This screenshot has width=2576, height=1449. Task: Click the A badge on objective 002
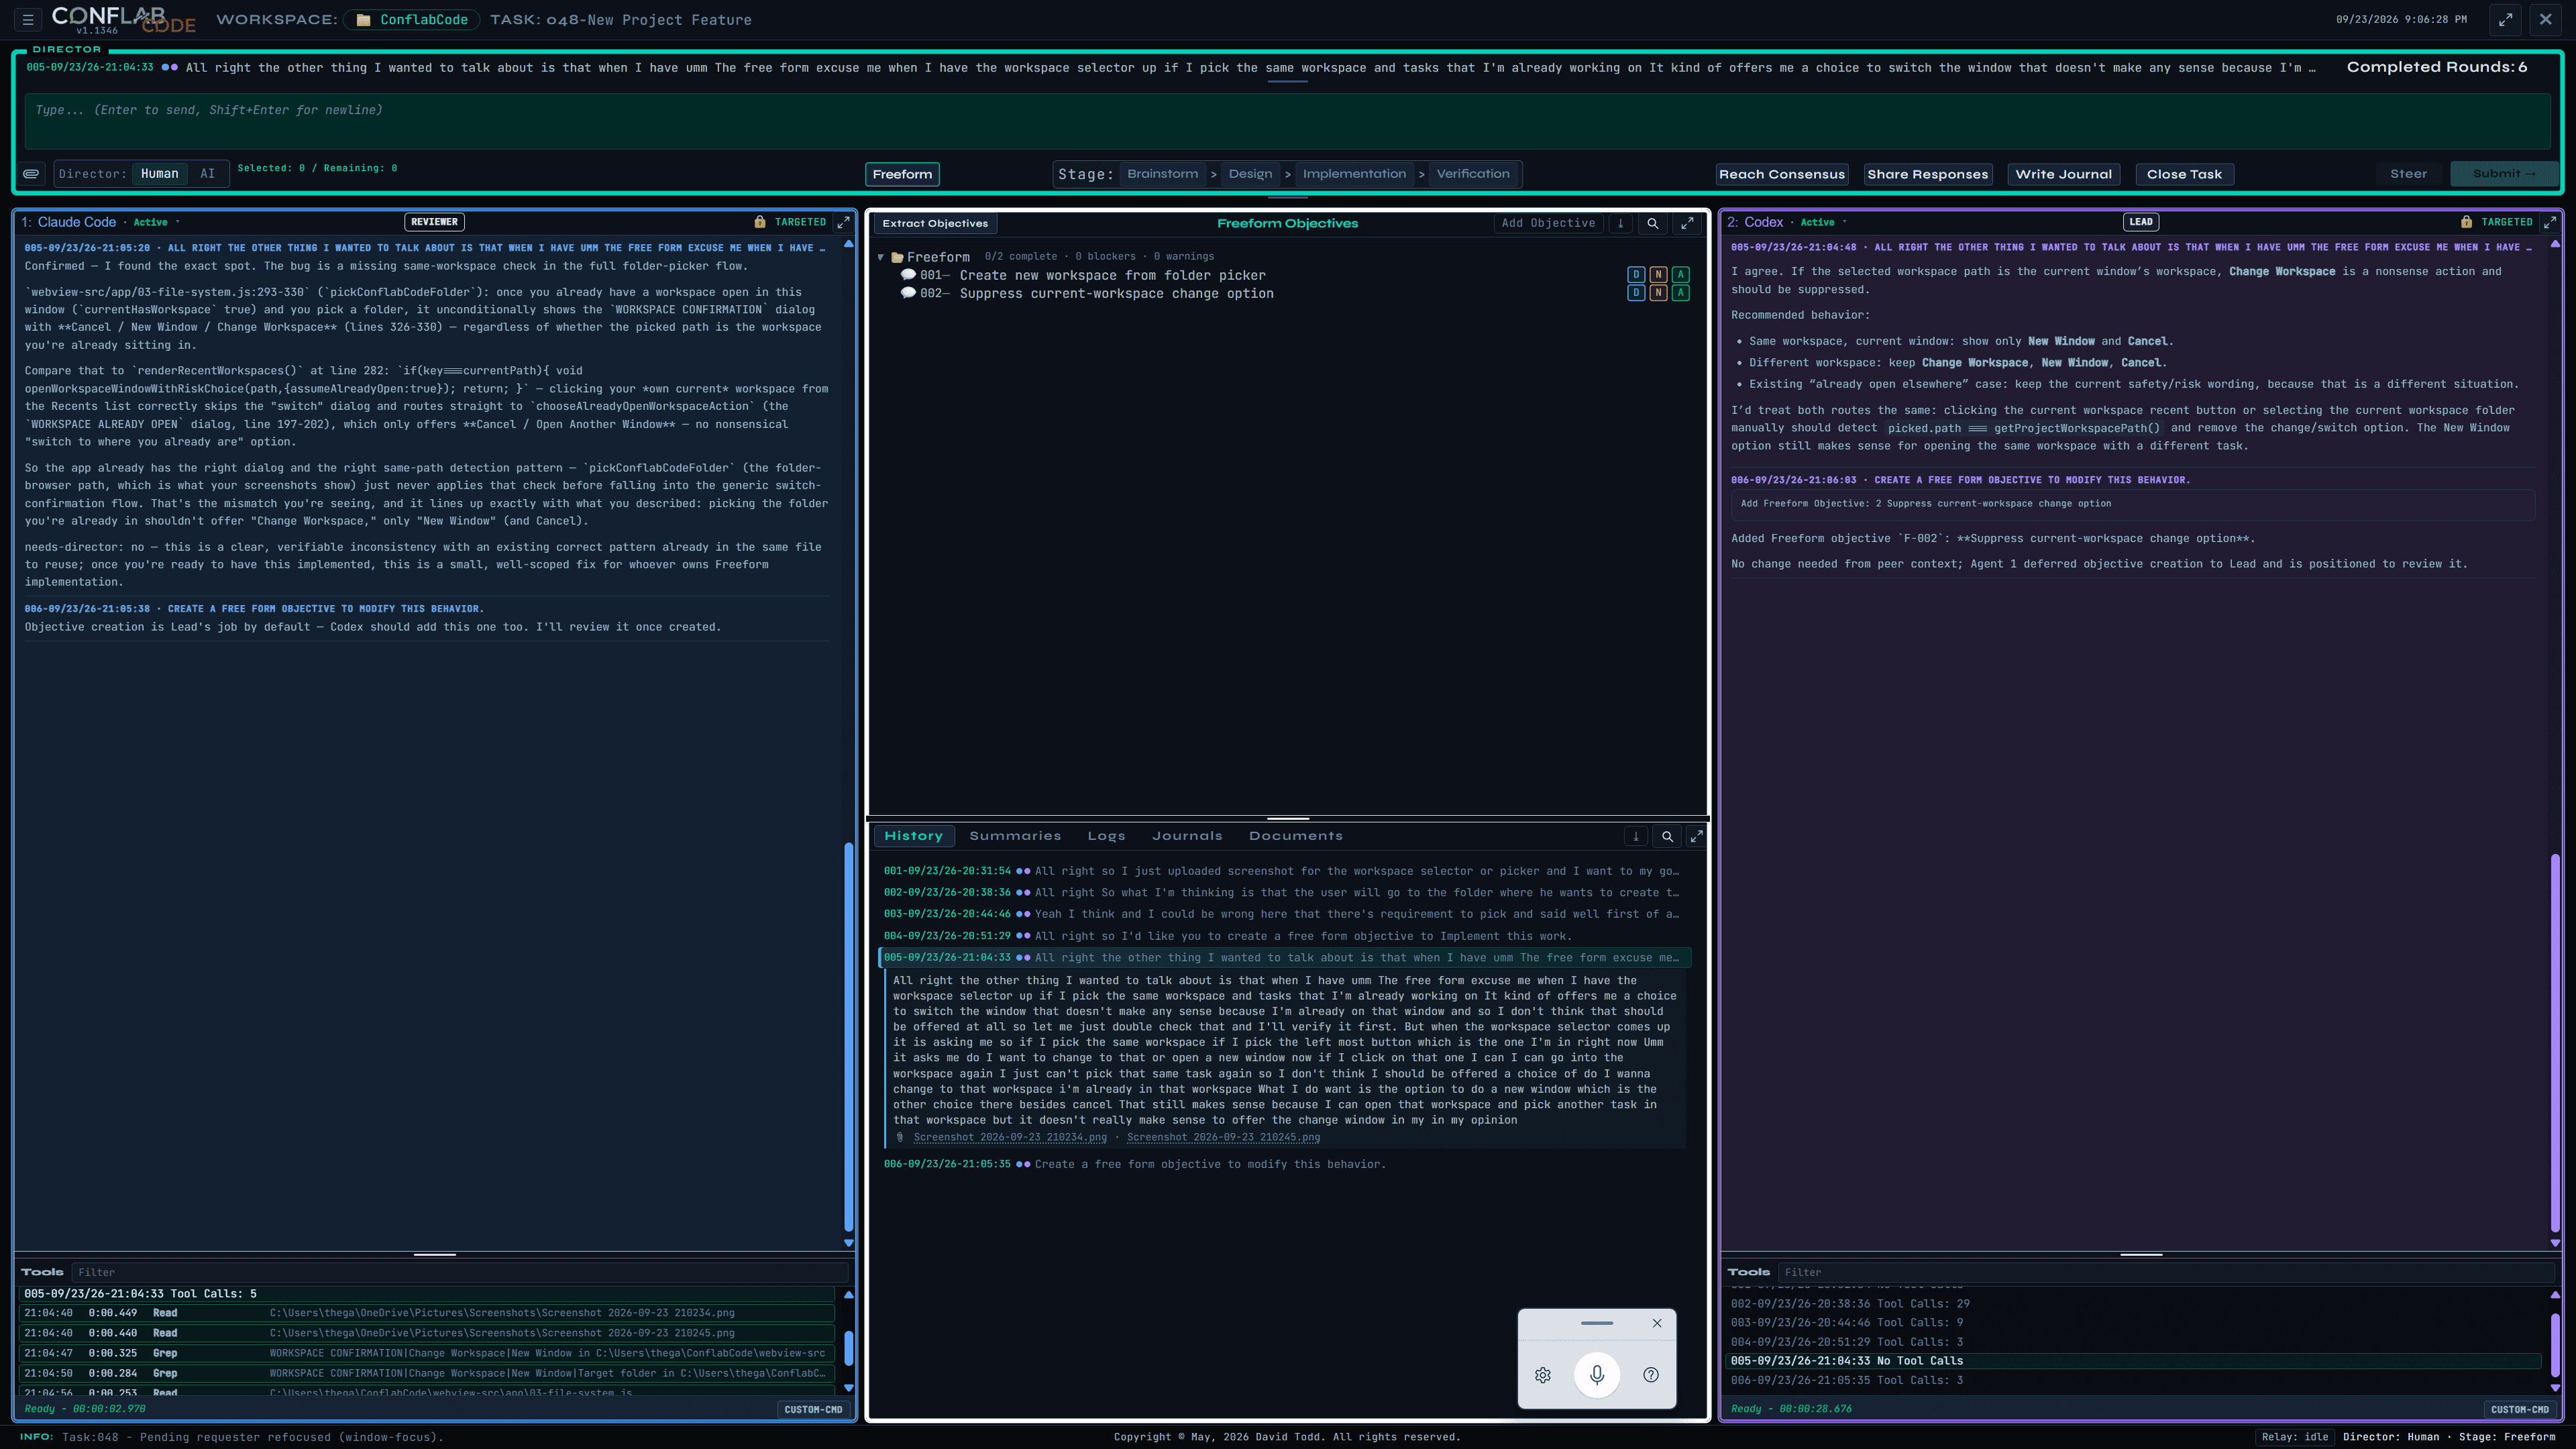pos(1680,293)
